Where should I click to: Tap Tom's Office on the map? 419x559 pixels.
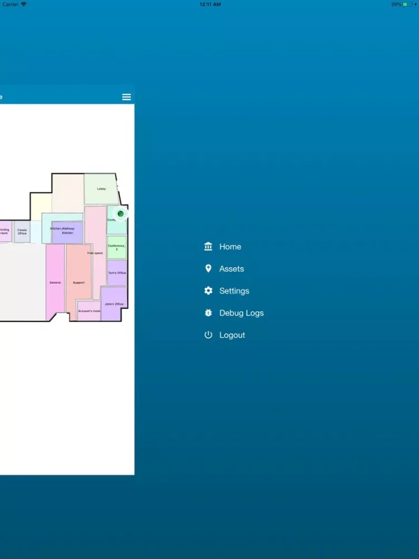coord(117,273)
